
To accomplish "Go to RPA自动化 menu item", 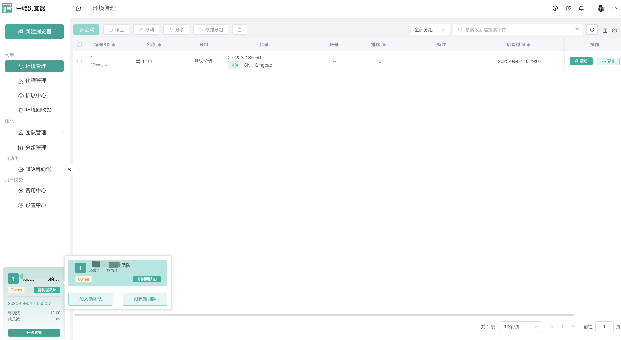I will coord(38,169).
